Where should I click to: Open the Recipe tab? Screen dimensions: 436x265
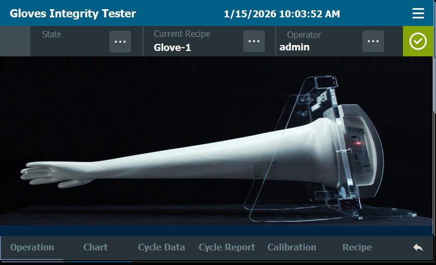(357, 247)
